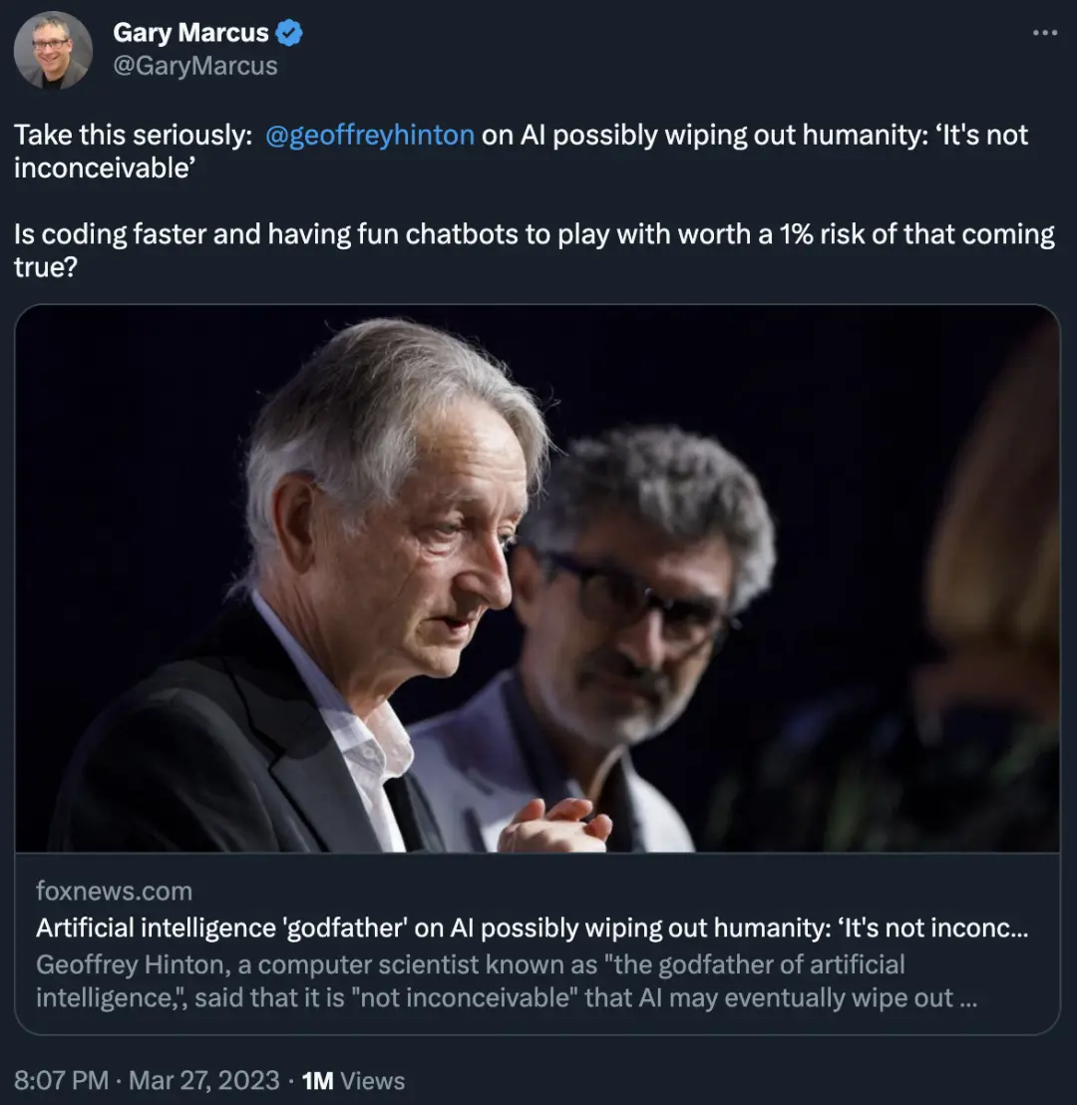This screenshot has height=1105, width=1077.
Task: Open the 1M Views count
Action: [x=353, y=1080]
